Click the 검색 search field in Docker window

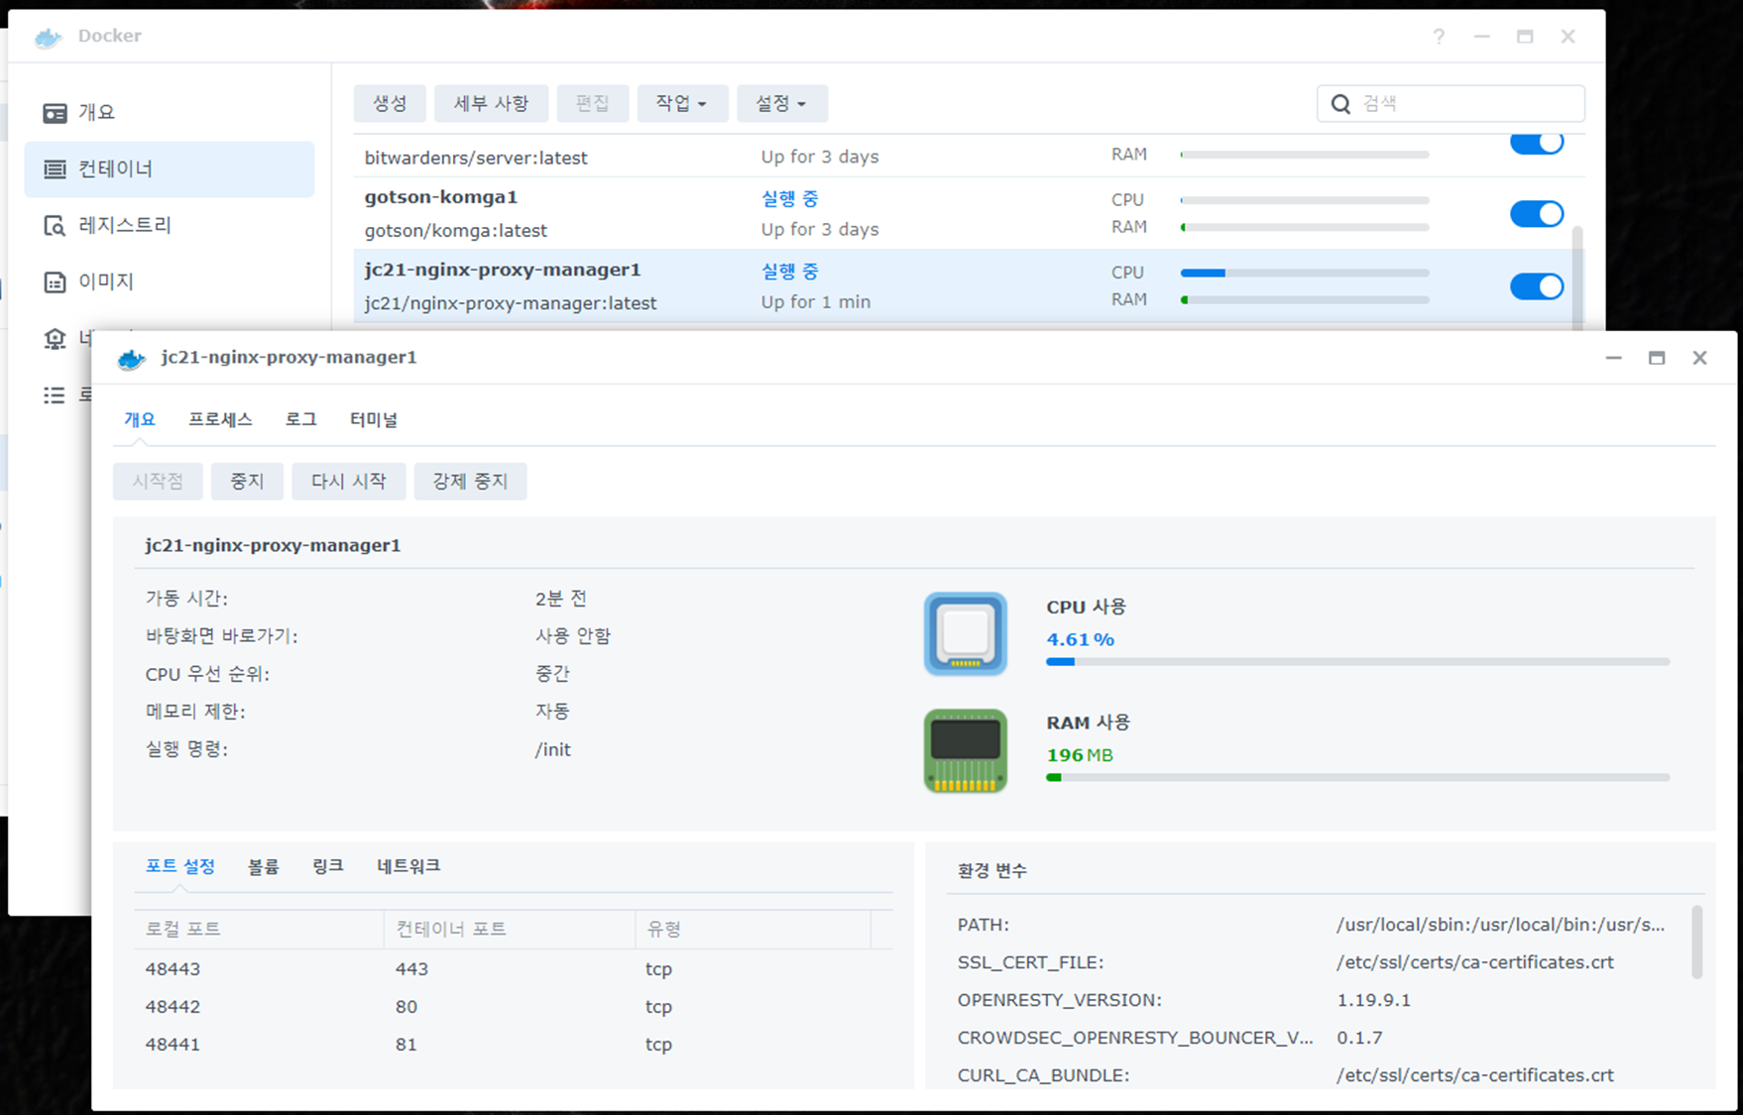pos(1451,104)
